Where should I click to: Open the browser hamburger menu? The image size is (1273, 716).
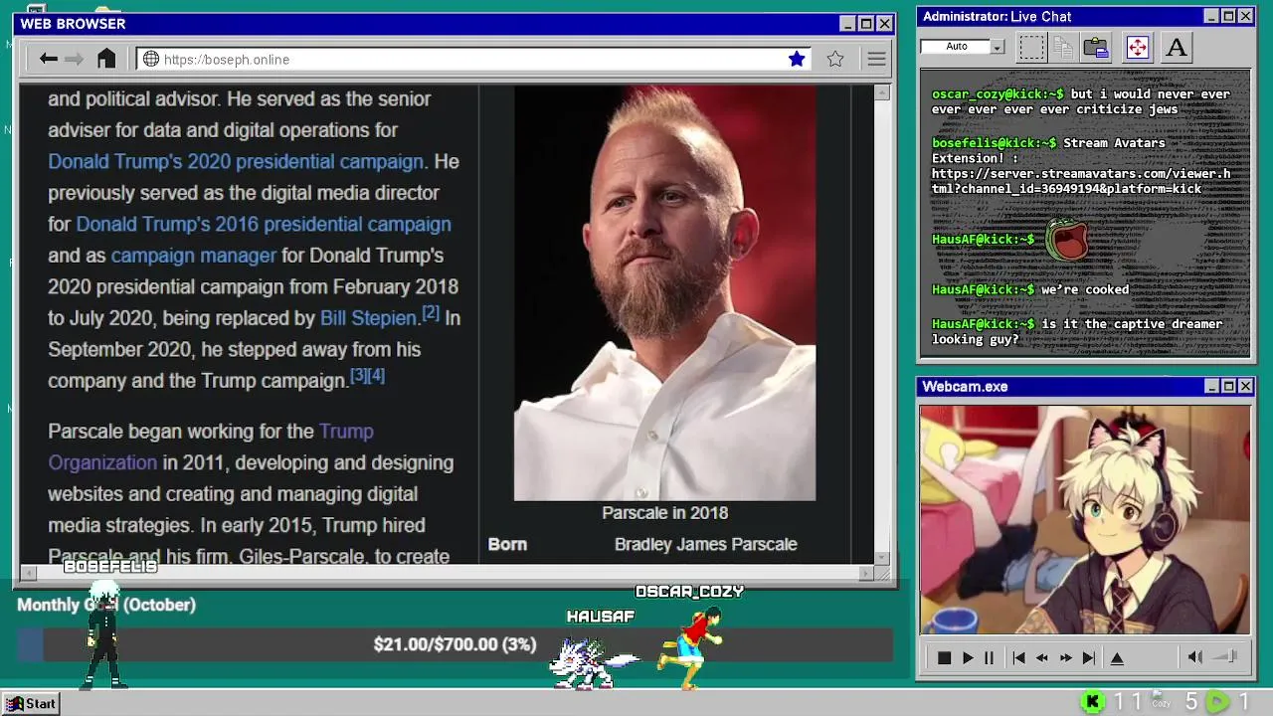[876, 59]
